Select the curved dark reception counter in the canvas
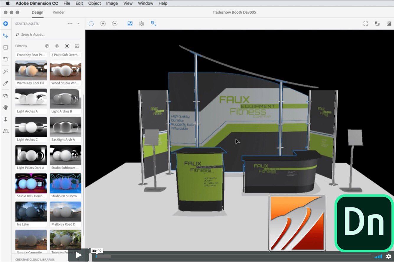Viewport: 394px width, 262px height. point(281,172)
